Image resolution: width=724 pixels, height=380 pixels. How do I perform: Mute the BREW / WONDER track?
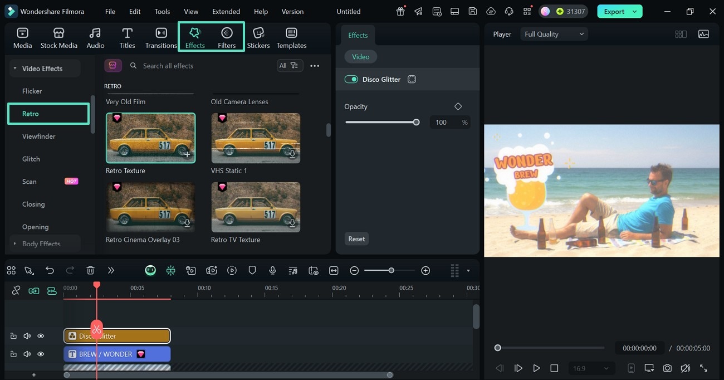point(27,354)
